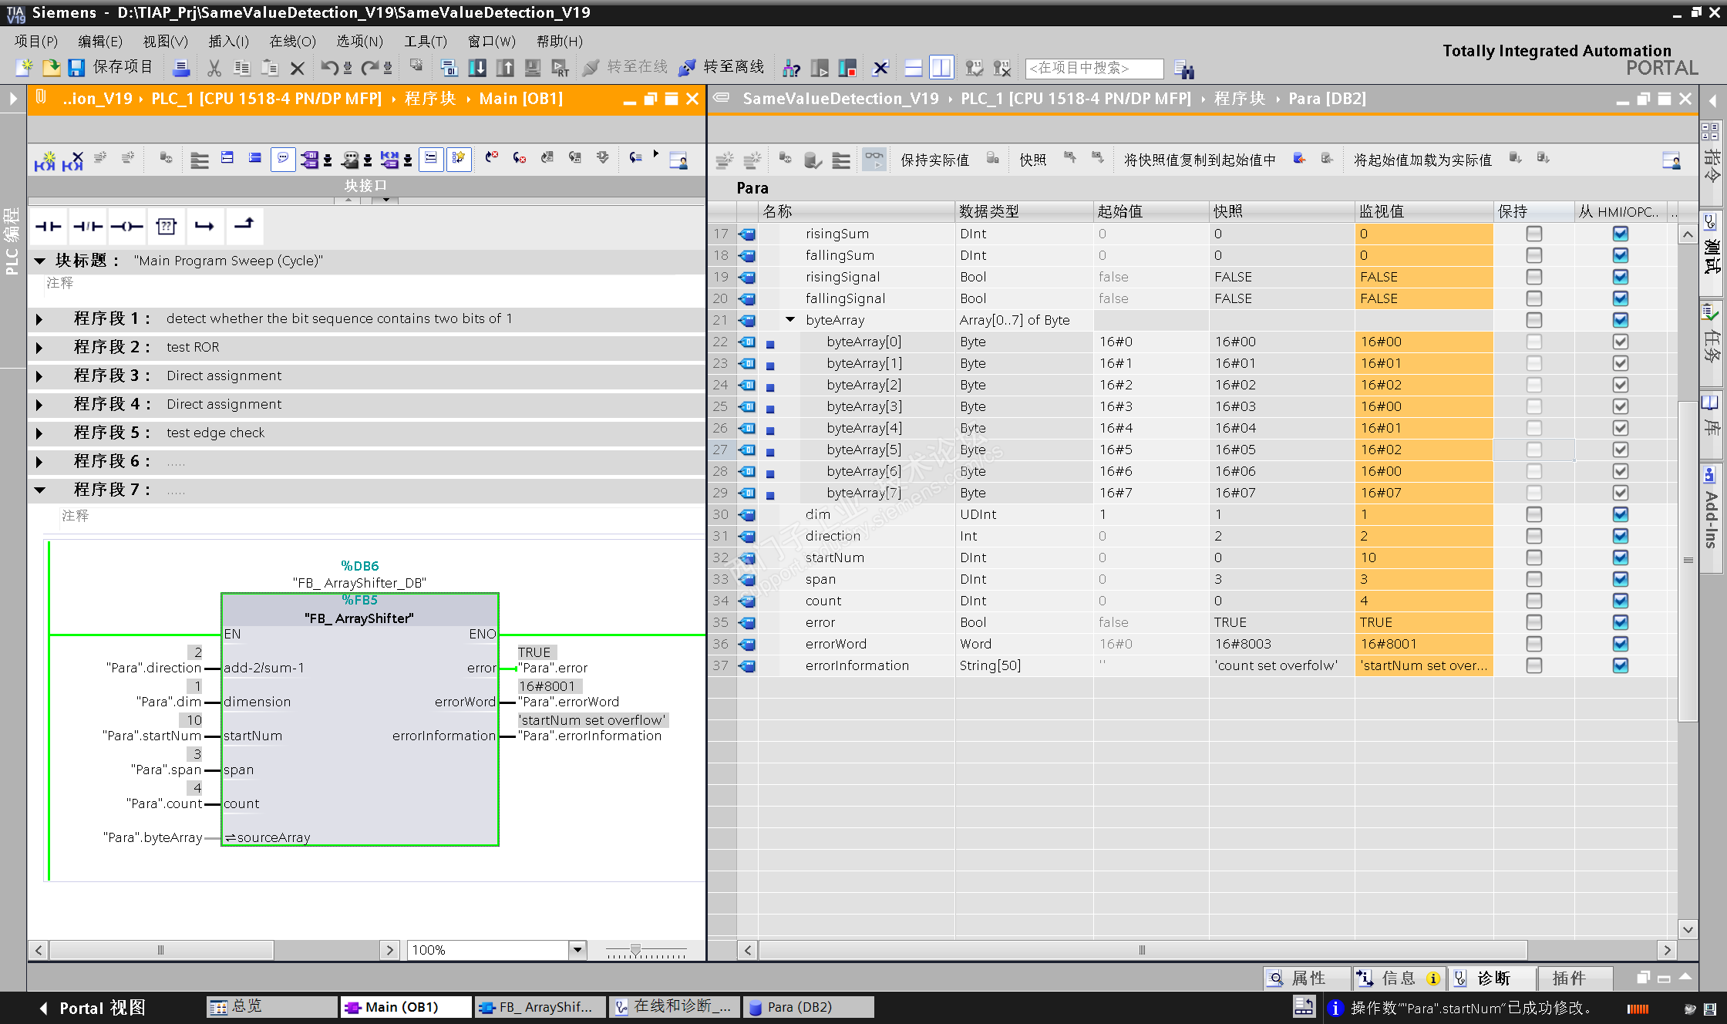Viewport: 1727px width, 1024px height.
Task: Open the 100% zoom dropdown
Action: (577, 950)
